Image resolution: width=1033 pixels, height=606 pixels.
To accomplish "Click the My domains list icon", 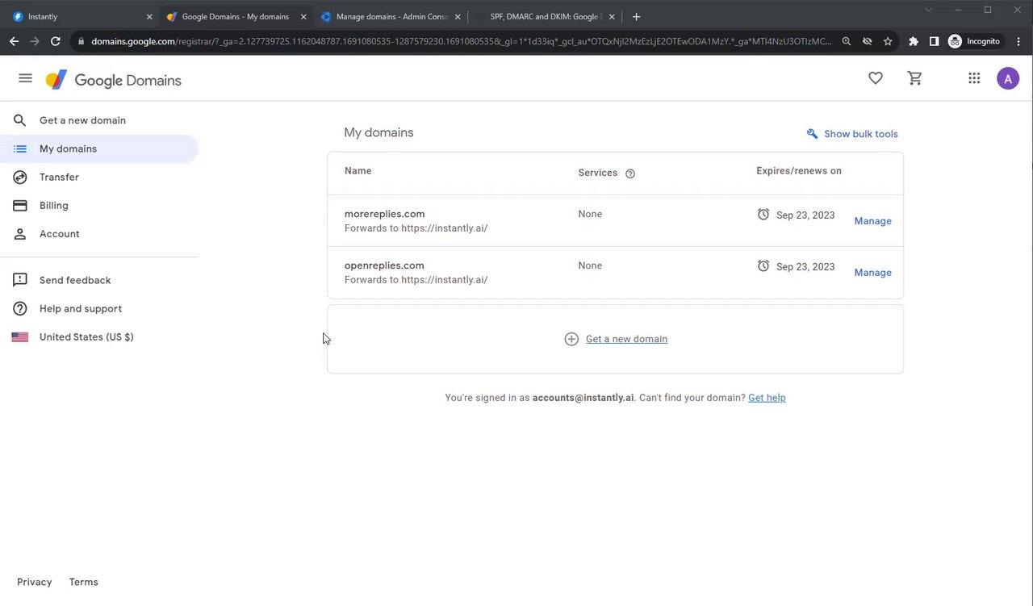I will pos(20,148).
